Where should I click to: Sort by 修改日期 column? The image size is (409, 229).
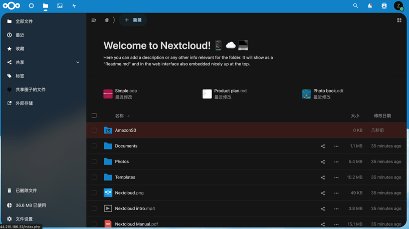click(382, 116)
